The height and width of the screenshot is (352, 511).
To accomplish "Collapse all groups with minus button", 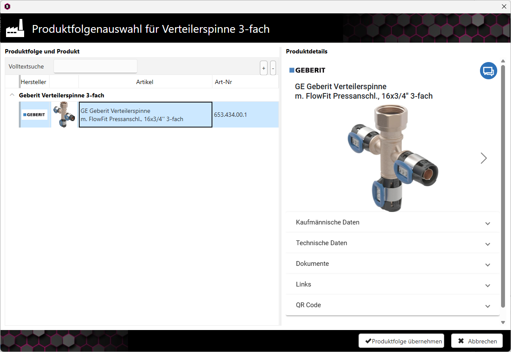I will [x=273, y=68].
